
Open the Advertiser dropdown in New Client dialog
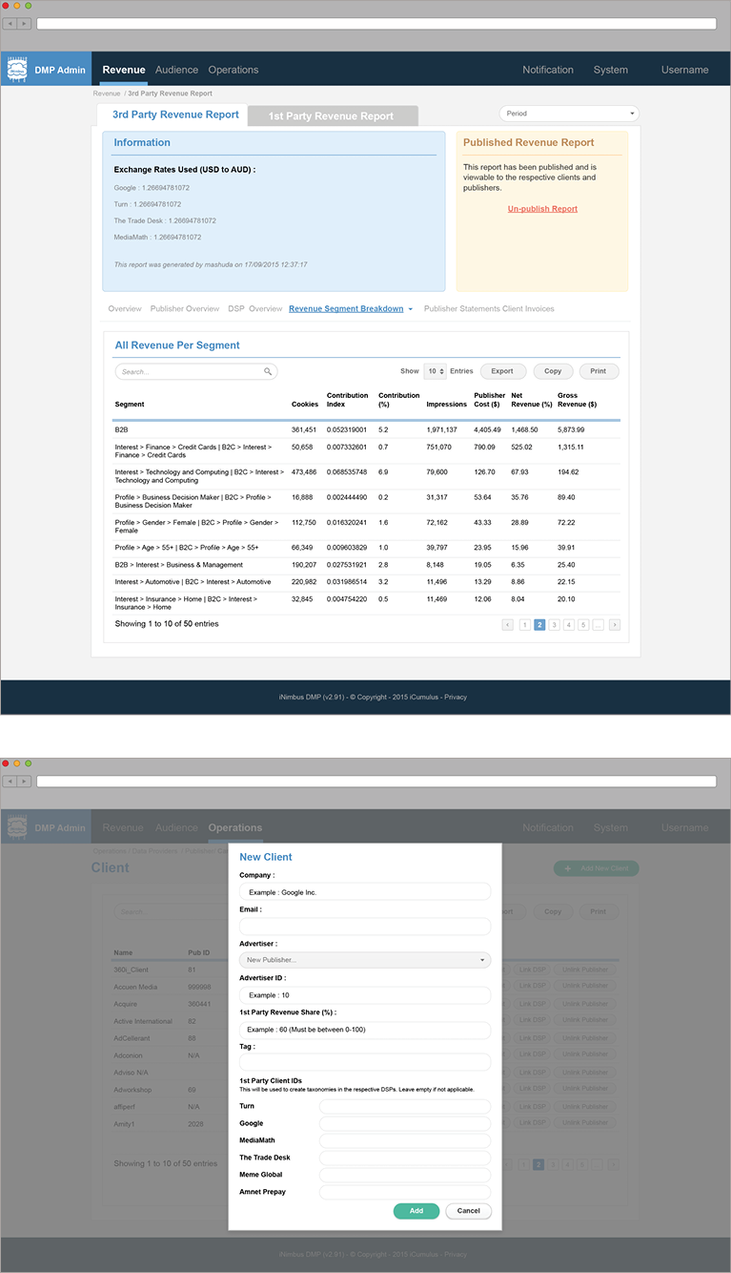pos(365,960)
